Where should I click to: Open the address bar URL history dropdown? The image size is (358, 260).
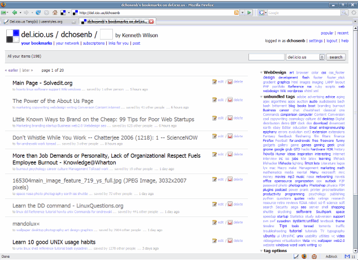click(242, 12)
